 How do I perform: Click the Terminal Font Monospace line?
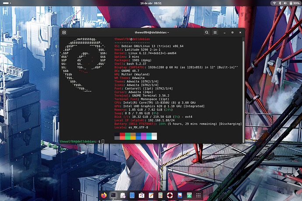coord(142,99)
